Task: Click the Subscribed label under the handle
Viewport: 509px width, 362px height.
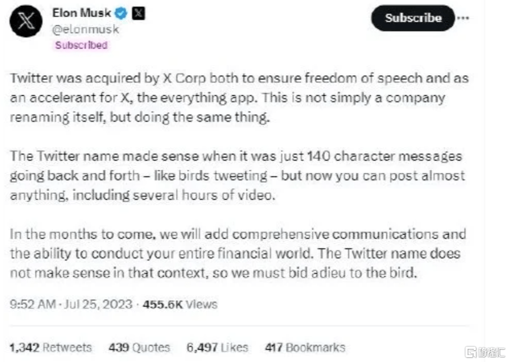Action: (81, 45)
